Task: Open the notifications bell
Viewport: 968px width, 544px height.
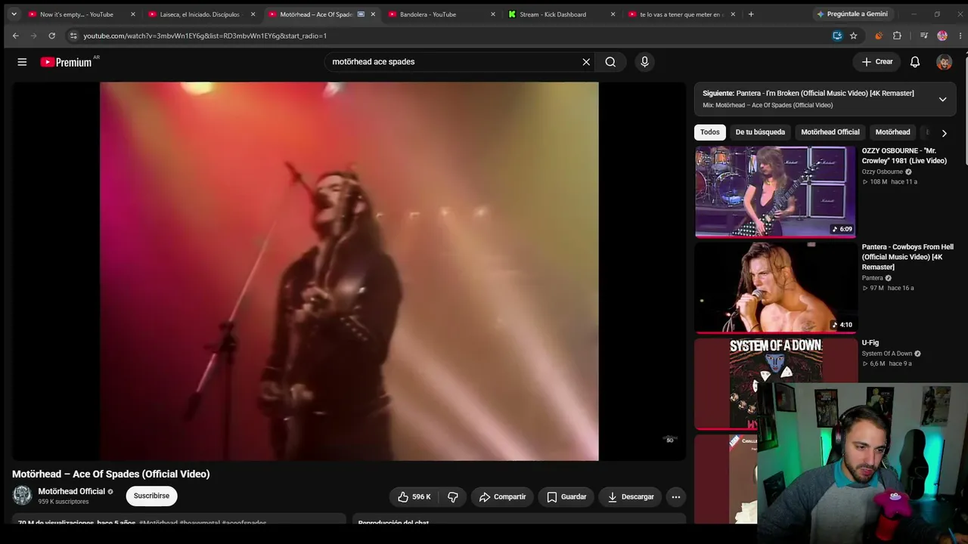Action: tap(915, 62)
